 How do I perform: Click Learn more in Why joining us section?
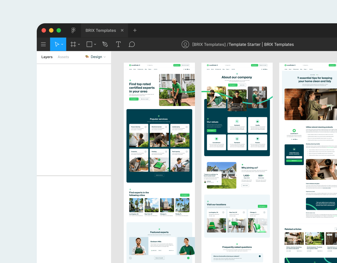pos(245,185)
